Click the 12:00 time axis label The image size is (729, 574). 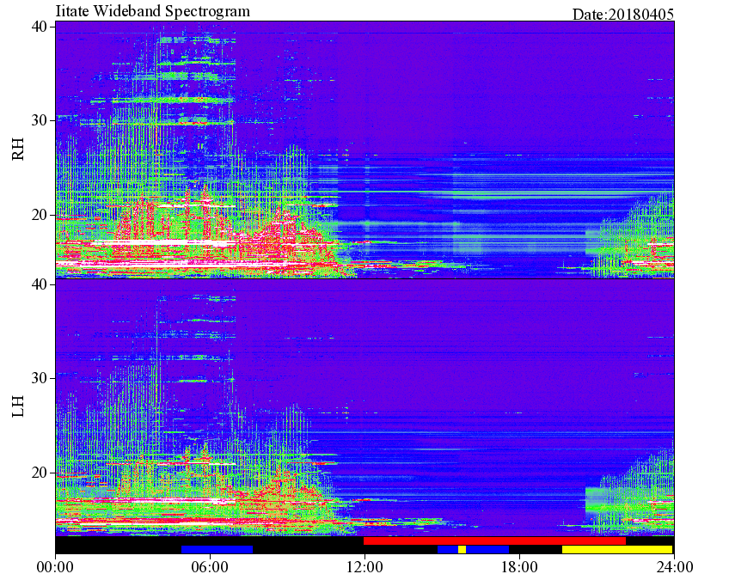tap(364, 567)
